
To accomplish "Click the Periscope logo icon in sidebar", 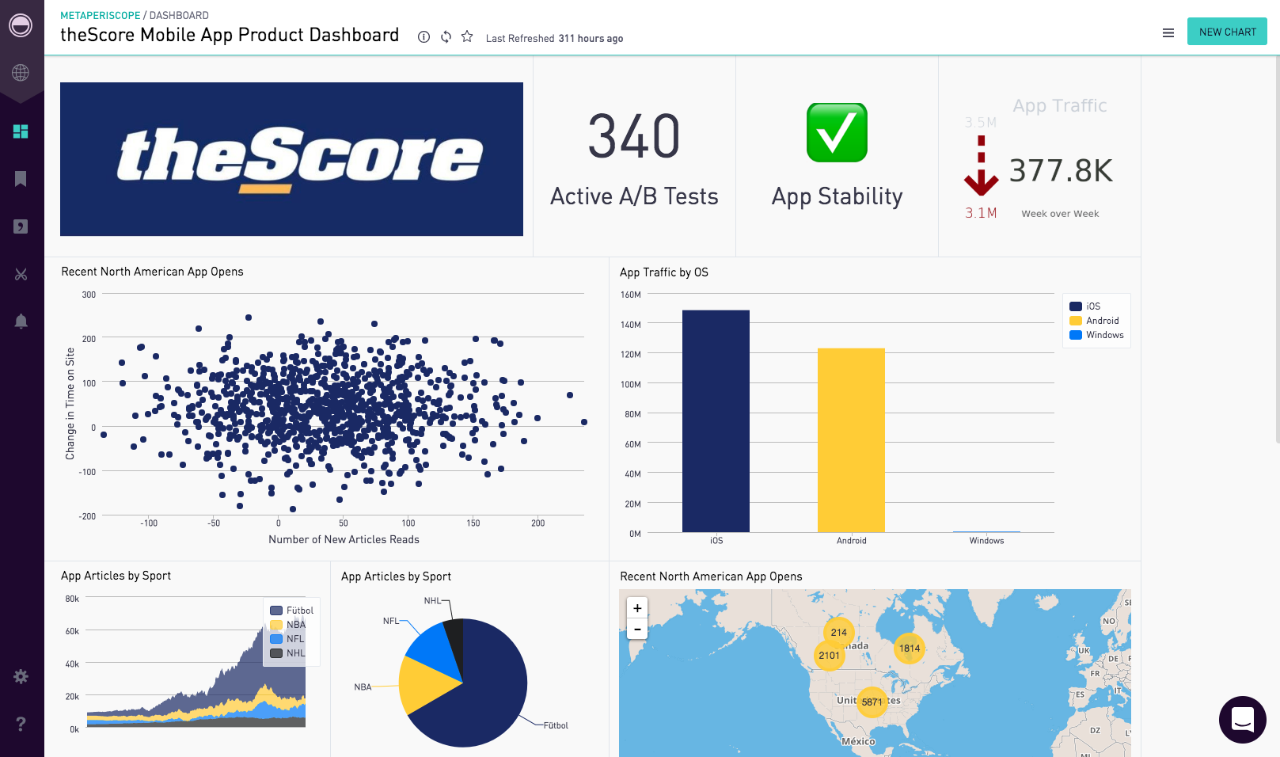I will tap(21, 25).
